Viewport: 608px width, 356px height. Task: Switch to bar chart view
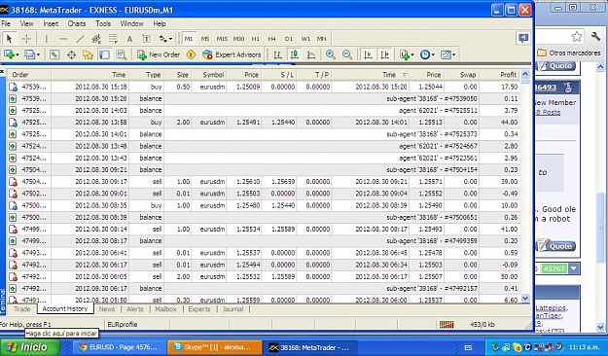click(x=277, y=54)
